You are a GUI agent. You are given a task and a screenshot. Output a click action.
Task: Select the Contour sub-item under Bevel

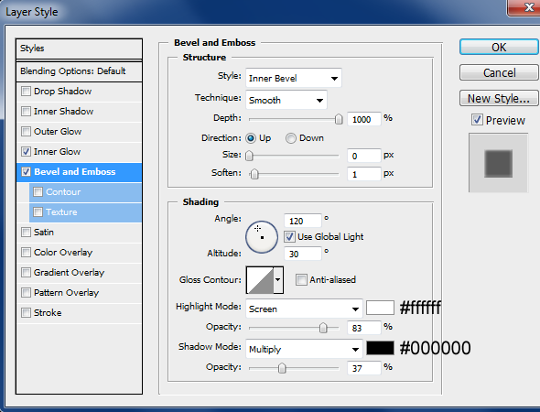coord(85,192)
